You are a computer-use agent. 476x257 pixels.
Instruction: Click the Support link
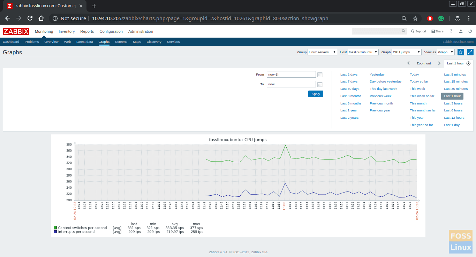[x=418, y=31]
